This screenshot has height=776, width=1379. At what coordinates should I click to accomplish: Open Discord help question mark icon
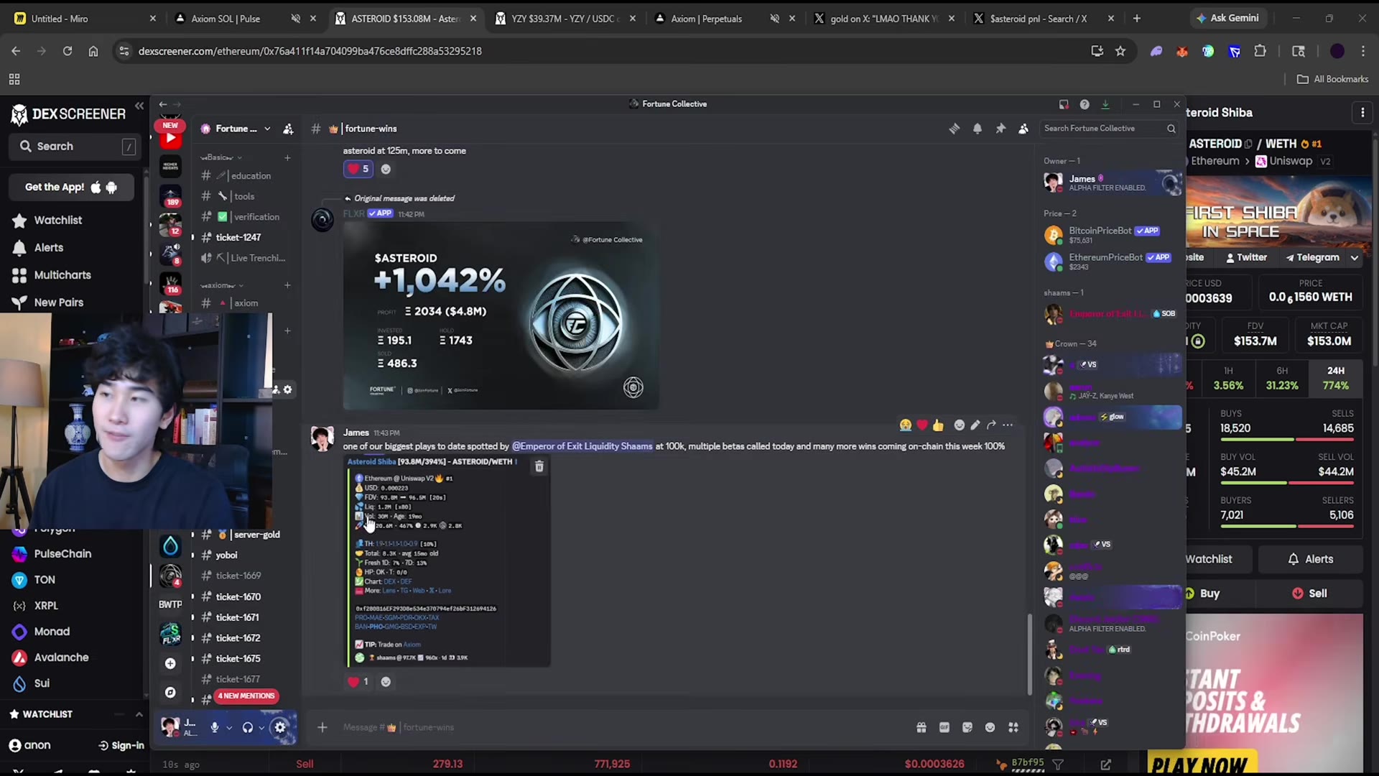tap(1085, 104)
